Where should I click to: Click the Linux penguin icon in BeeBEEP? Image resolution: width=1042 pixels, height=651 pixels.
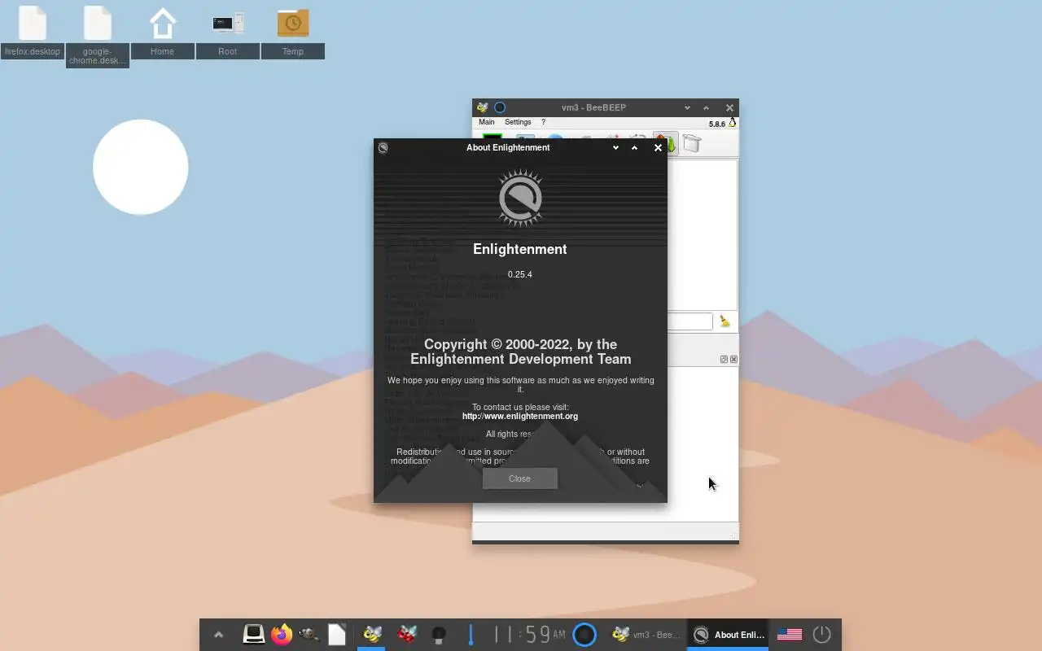click(732, 123)
